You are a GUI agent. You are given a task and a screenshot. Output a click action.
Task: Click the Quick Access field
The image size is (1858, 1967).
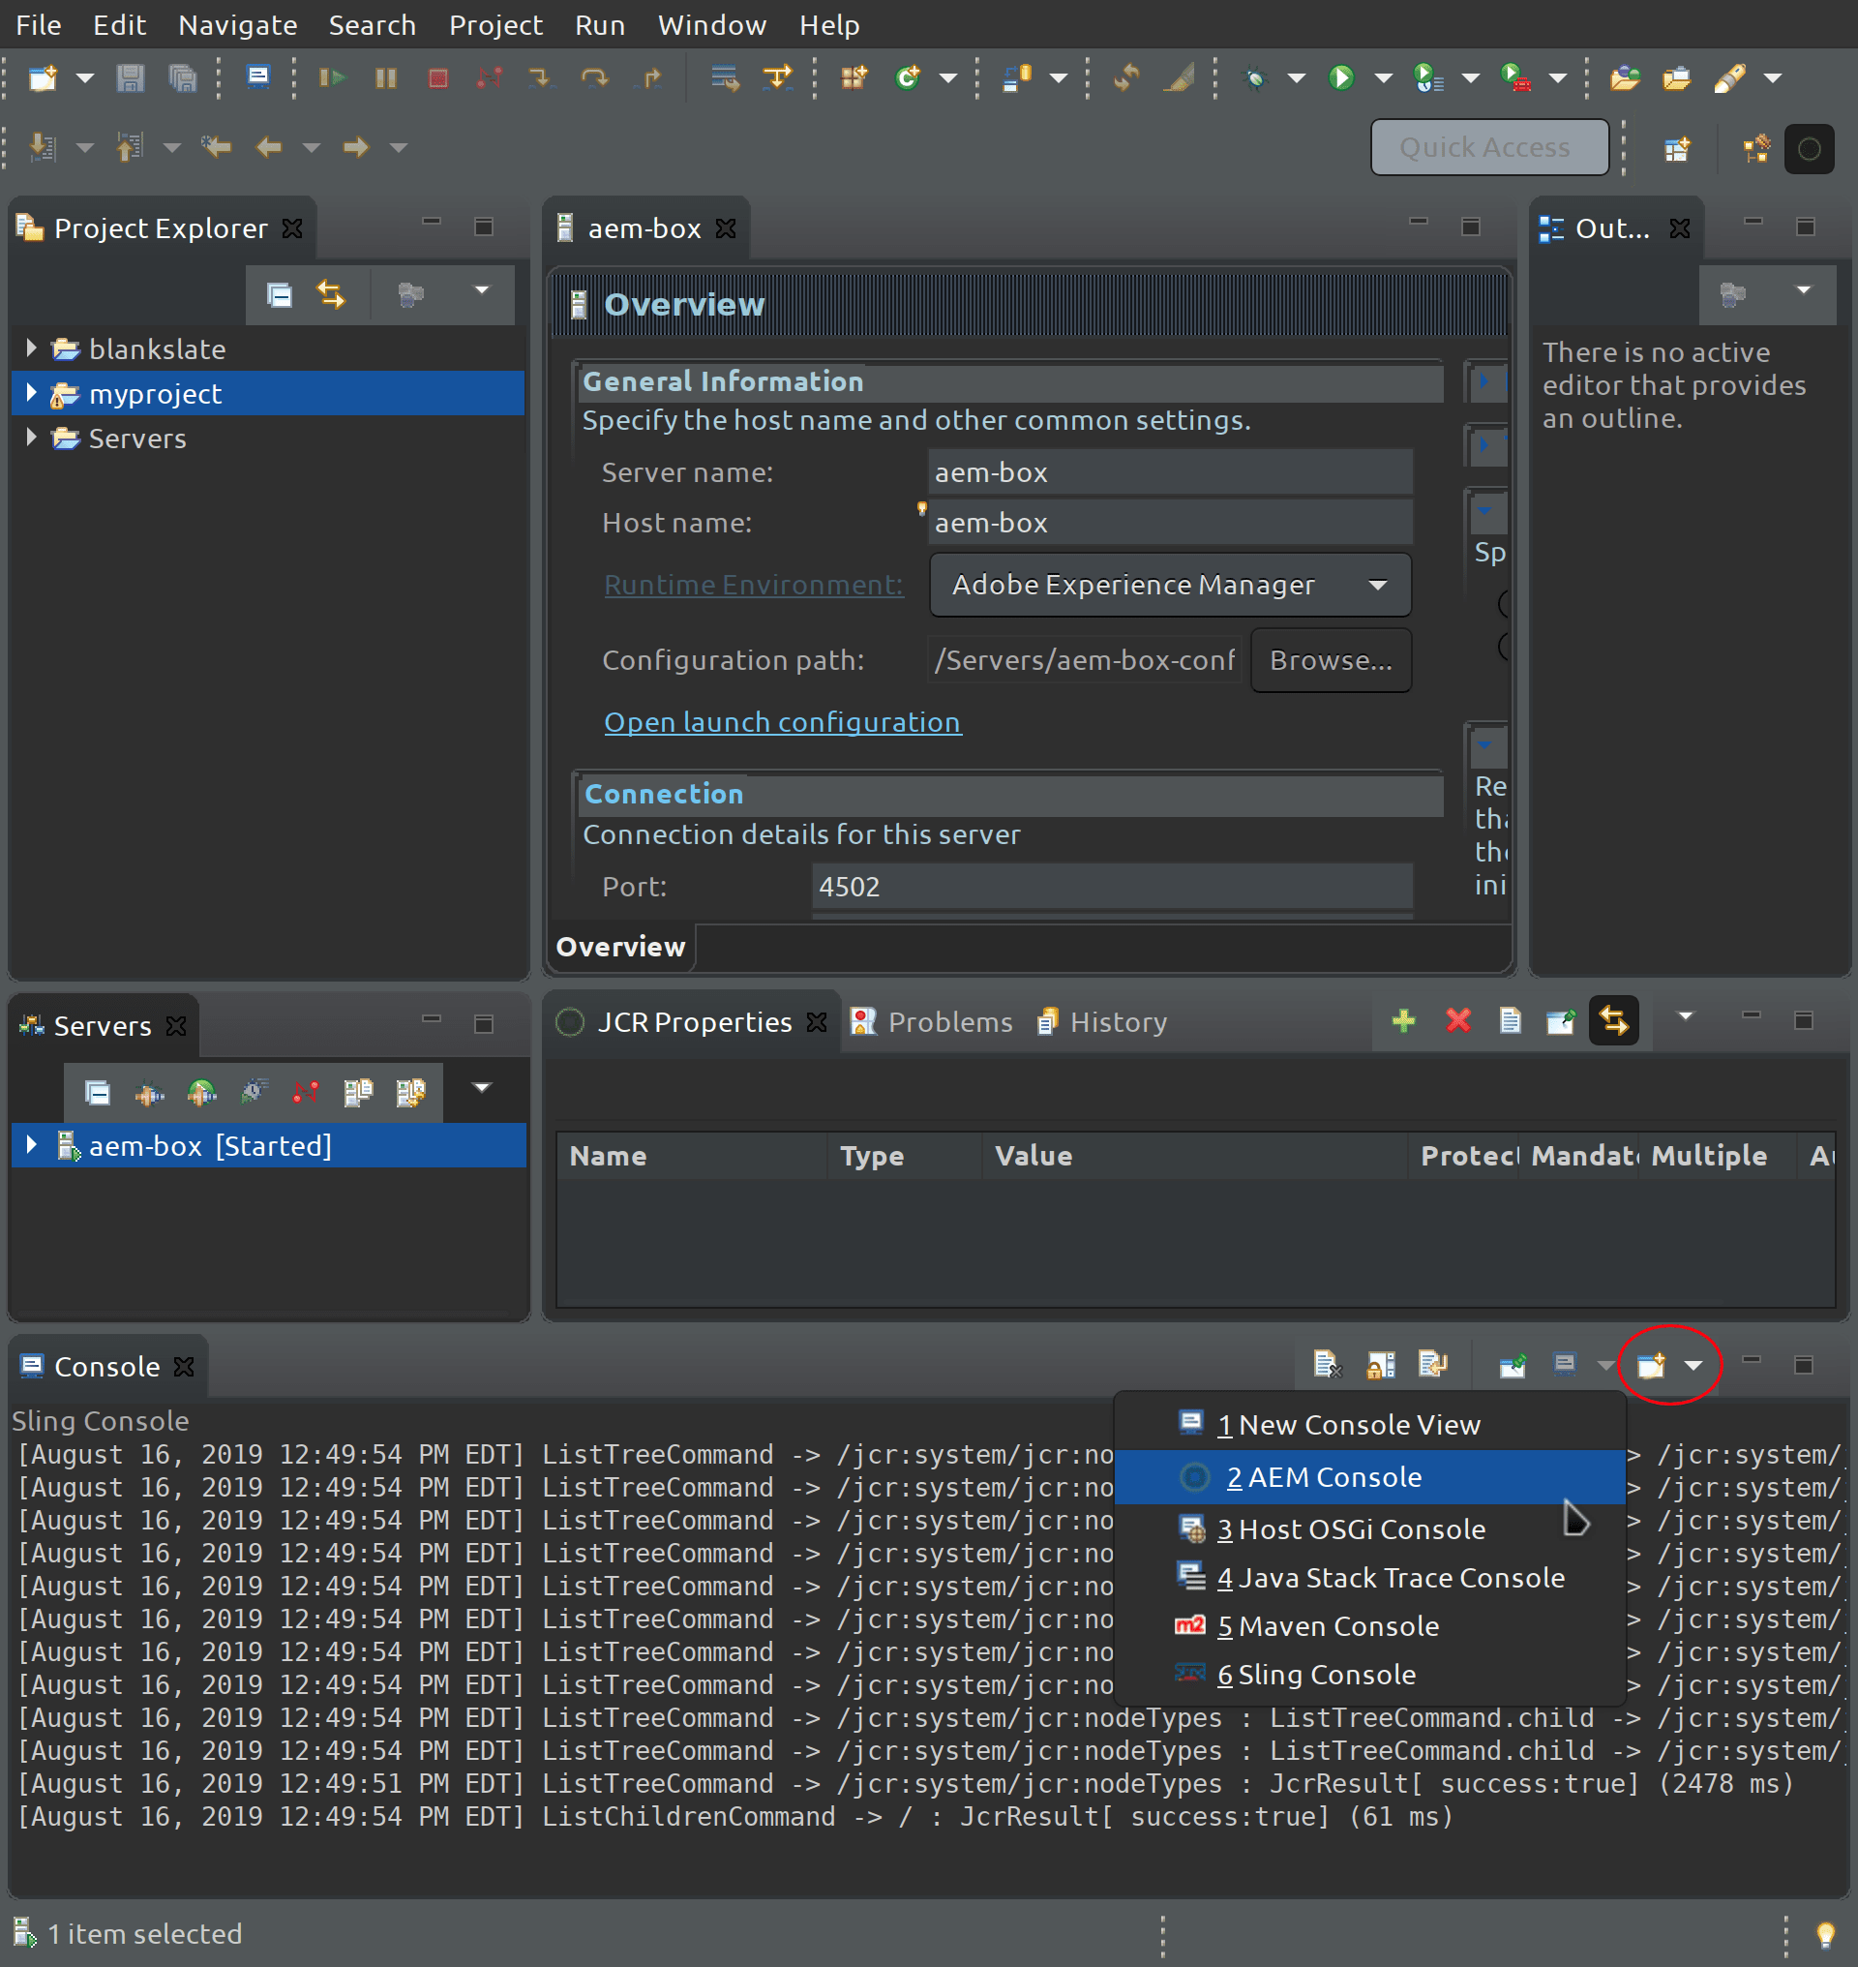point(1489,148)
